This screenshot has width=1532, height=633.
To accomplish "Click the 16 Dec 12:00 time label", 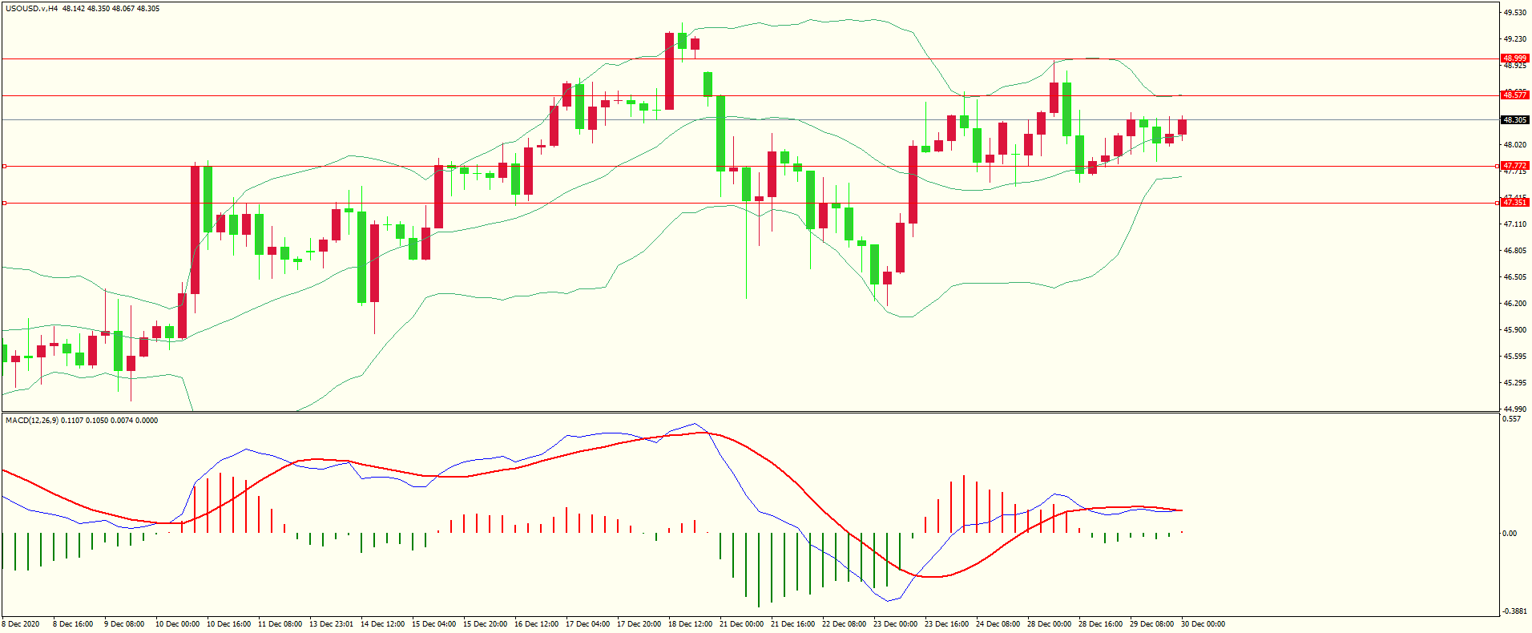I will [536, 624].
